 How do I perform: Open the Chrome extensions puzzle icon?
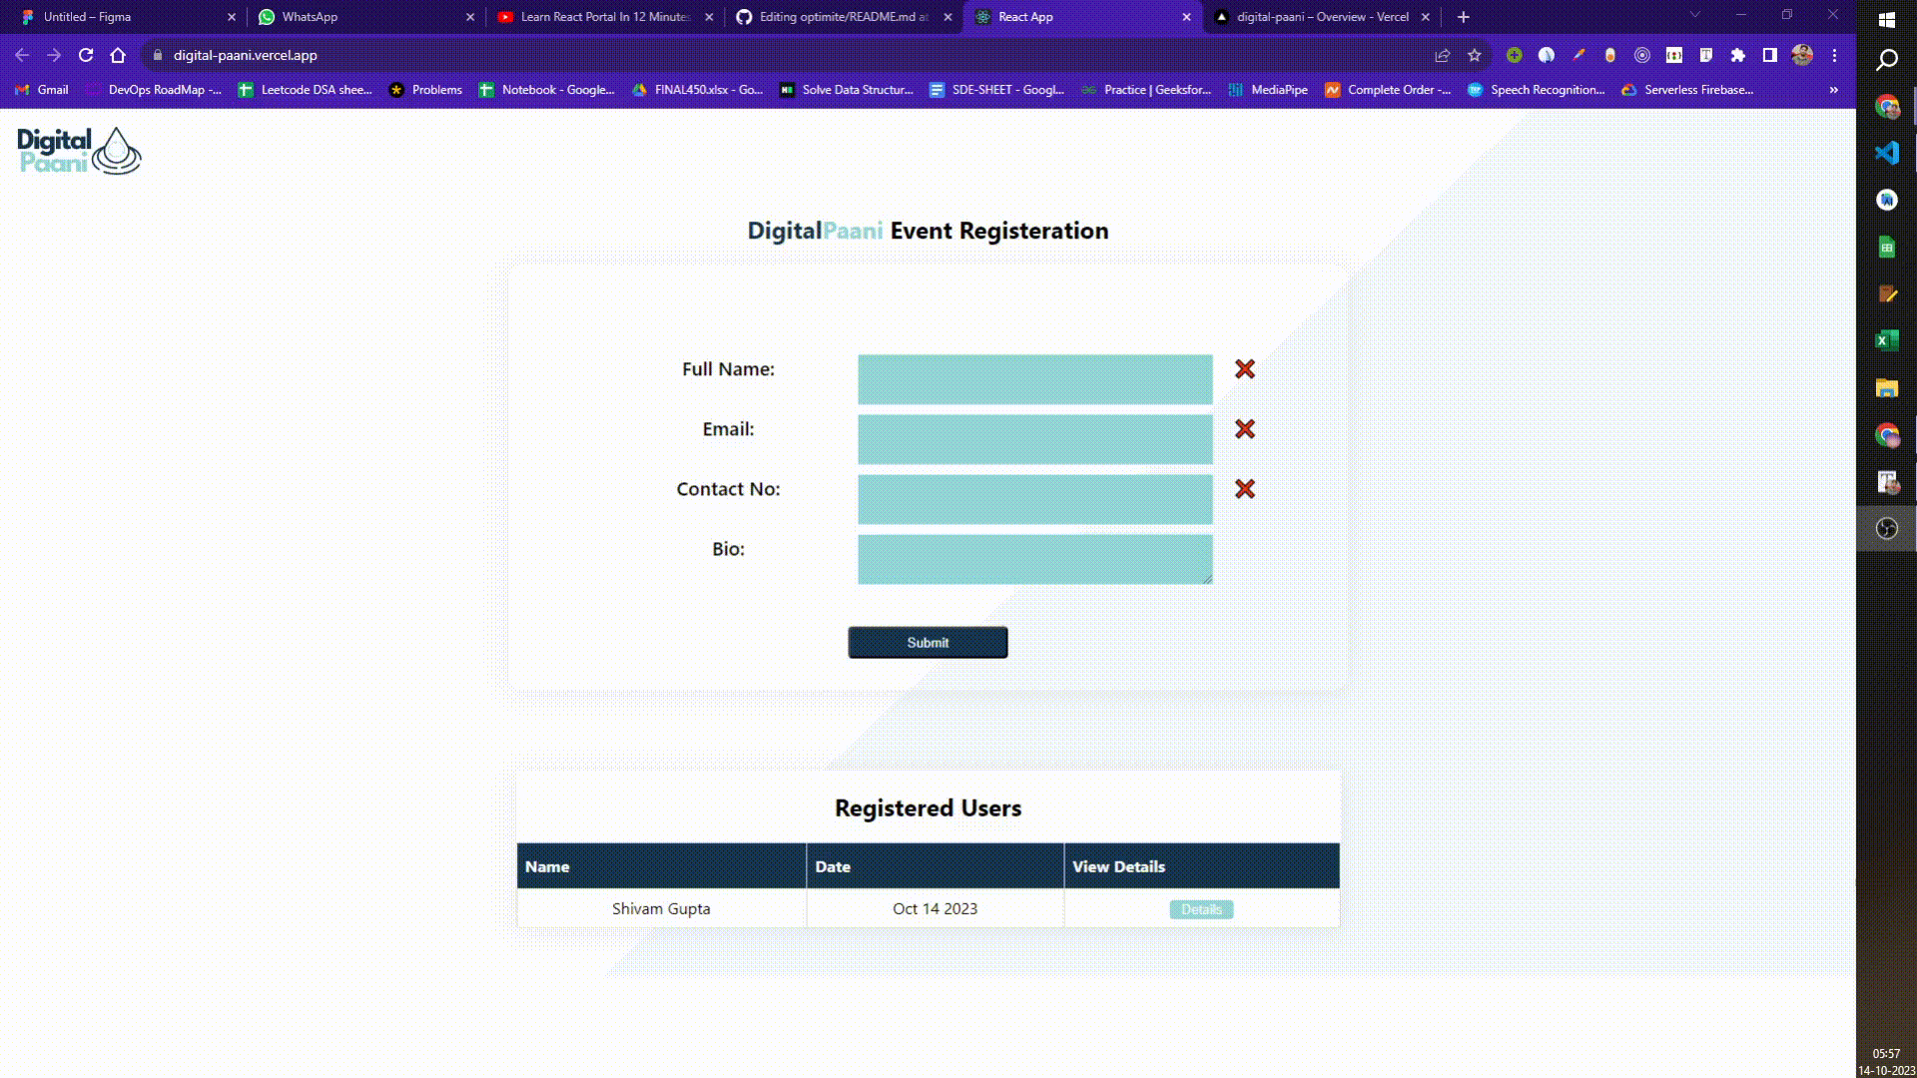click(1737, 56)
